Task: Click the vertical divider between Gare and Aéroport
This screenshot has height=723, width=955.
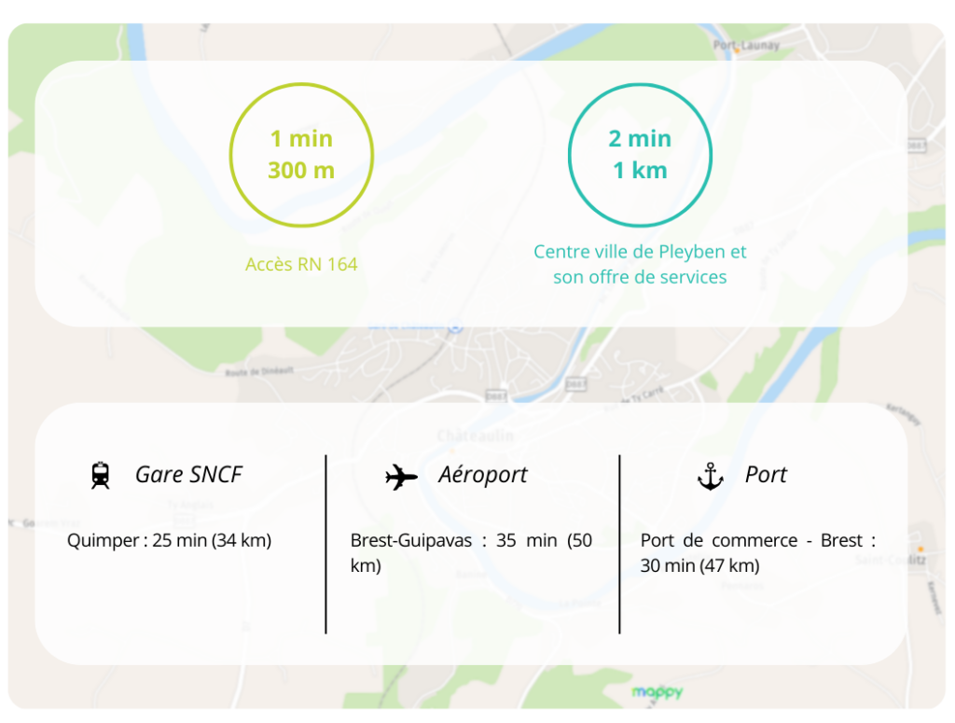Action: tap(325, 544)
